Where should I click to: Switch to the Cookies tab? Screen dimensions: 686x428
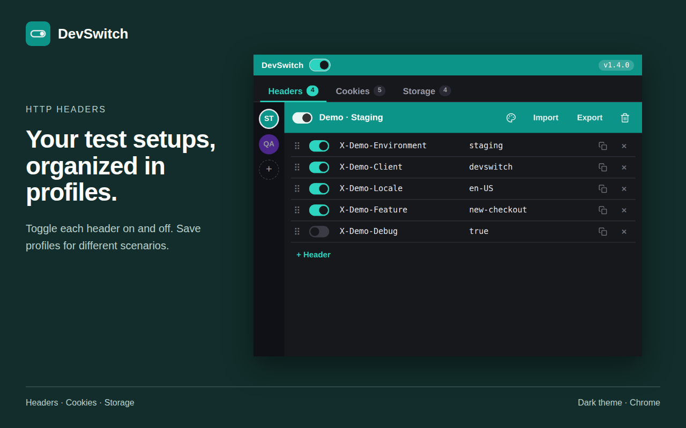360,91
